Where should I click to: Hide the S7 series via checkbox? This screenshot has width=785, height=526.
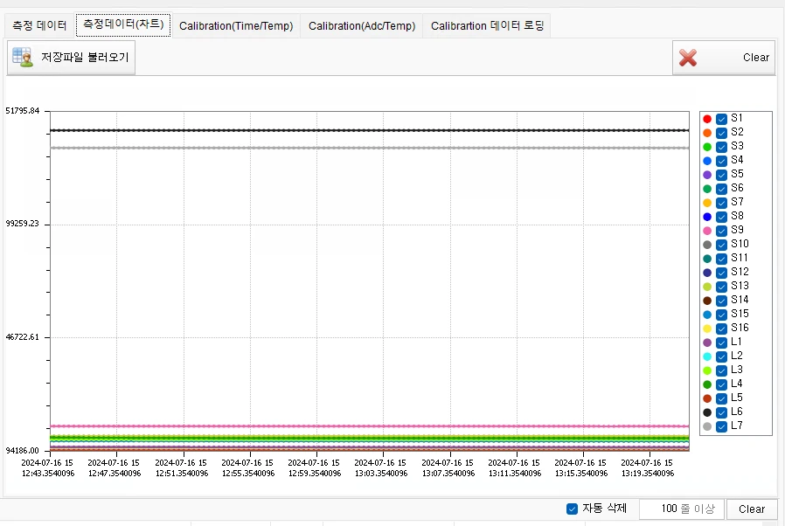pos(721,204)
